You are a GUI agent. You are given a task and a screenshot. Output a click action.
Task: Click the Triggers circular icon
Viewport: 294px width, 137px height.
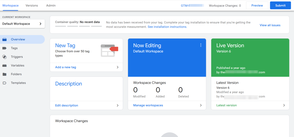[5, 57]
